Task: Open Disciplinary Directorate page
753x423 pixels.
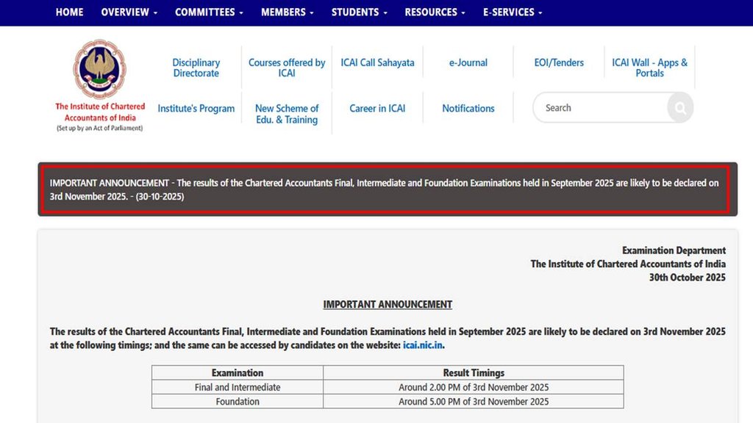Action: (196, 68)
